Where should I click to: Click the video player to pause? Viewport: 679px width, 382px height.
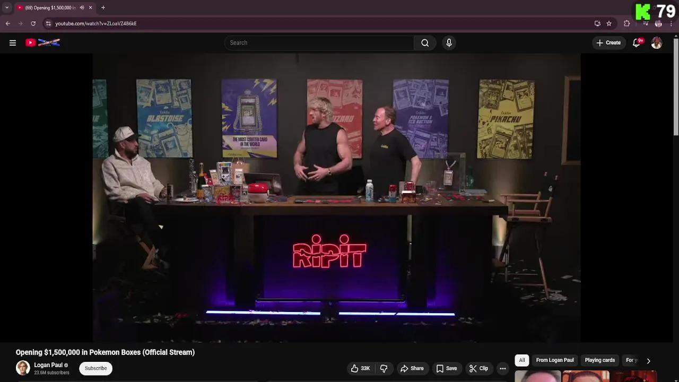pyautogui.click(x=336, y=197)
